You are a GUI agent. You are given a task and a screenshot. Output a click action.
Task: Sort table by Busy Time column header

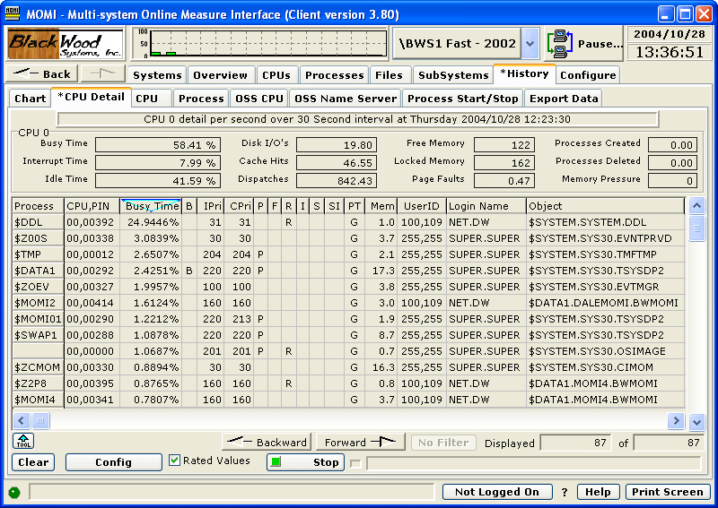pyautogui.click(x=151, y=206)
